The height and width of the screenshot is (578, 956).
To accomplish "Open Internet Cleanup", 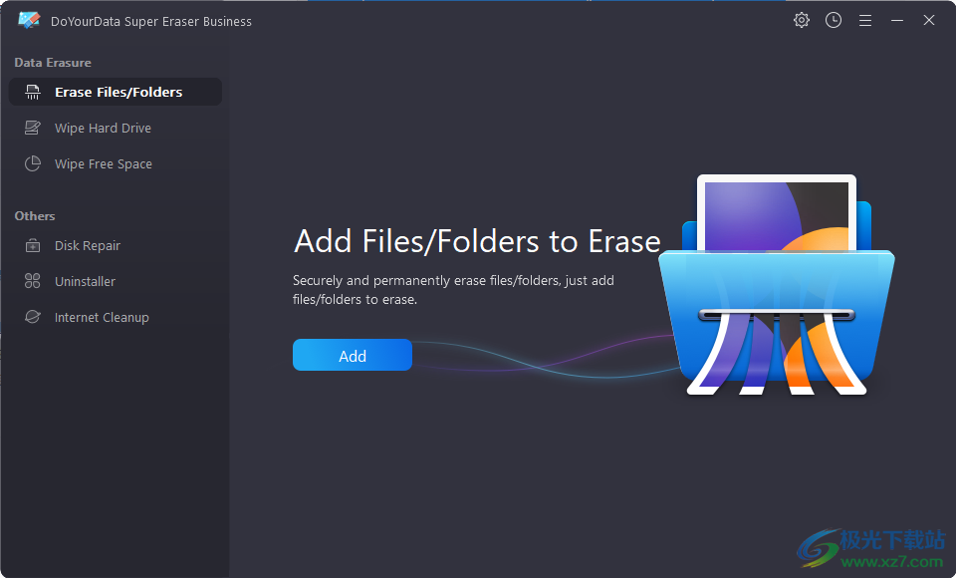I will [116, 317].
